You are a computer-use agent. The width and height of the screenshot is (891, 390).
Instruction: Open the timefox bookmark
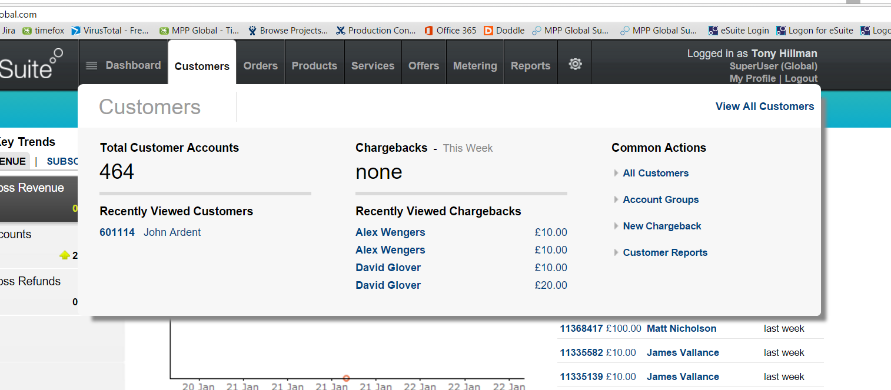coord(44,31)
